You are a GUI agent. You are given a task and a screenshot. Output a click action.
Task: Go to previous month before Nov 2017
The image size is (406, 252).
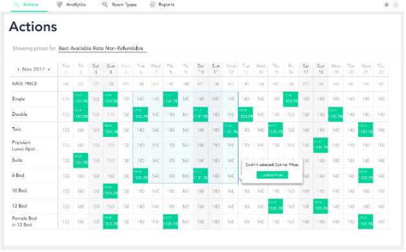(x=18, y=69)
